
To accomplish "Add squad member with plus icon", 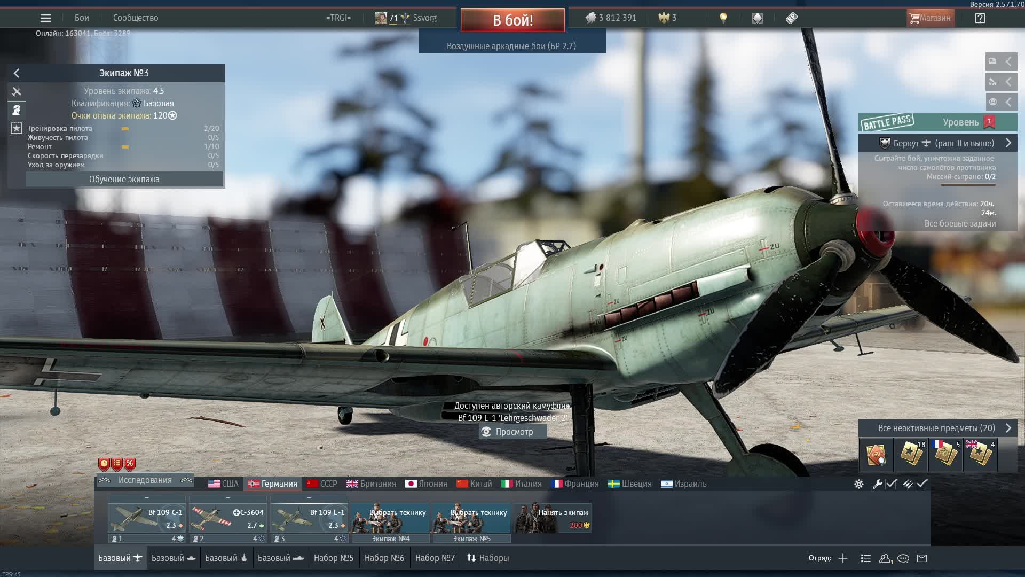I will pos(843,559).
